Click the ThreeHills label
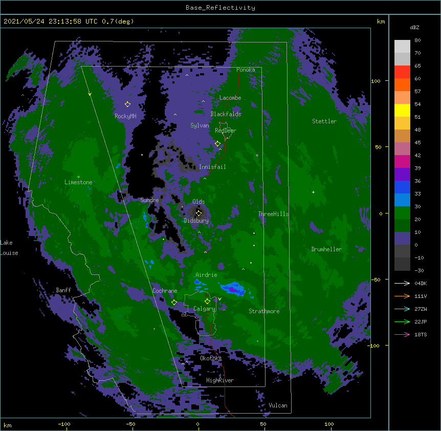The height and width of the screenshot is (431, 441). 273,214
